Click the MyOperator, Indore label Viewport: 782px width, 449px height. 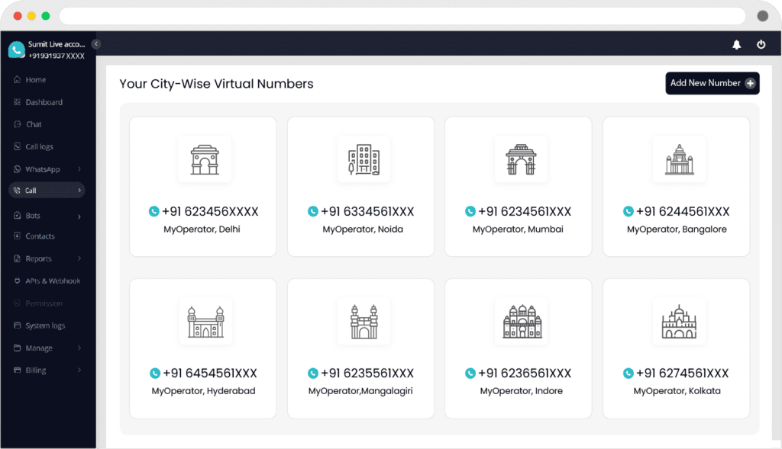coord(521,391)
